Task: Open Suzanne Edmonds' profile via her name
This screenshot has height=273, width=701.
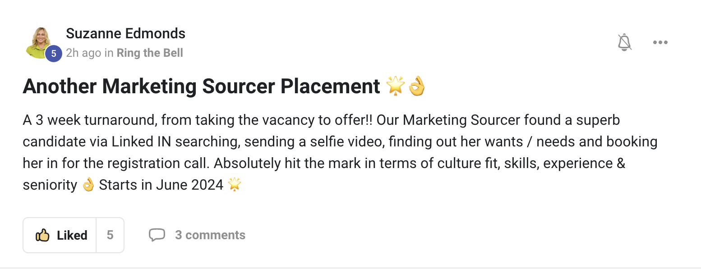Action: pyautogui.click(x=125, y=33)
